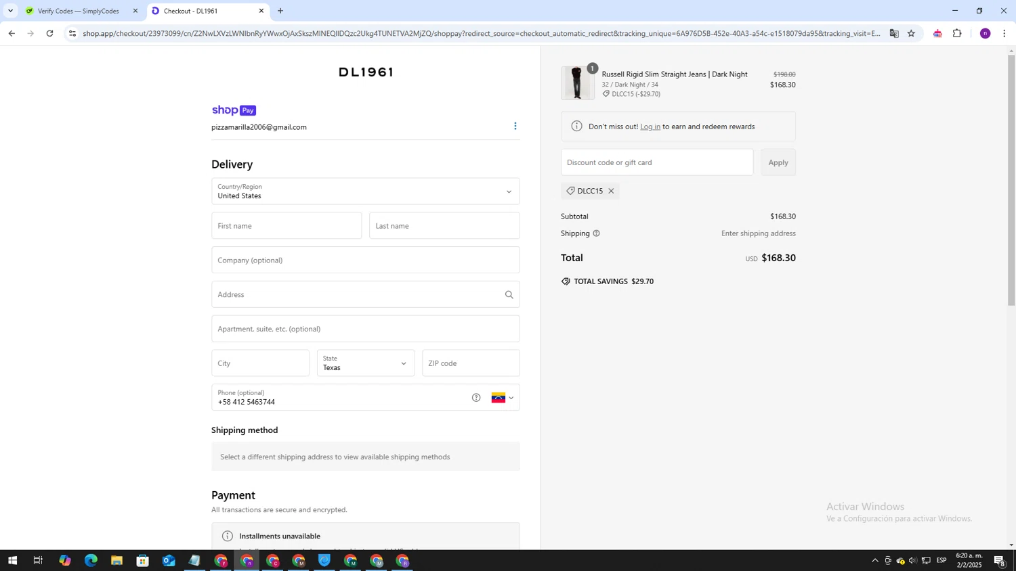Open Microsoft Edge from the taskbar
The height and width of the screenshot is (571, 1016).
point(91,560)
